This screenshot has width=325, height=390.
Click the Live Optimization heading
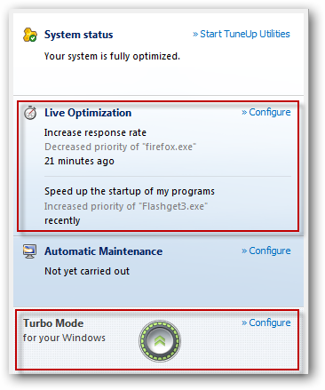(x=88, y=113)
